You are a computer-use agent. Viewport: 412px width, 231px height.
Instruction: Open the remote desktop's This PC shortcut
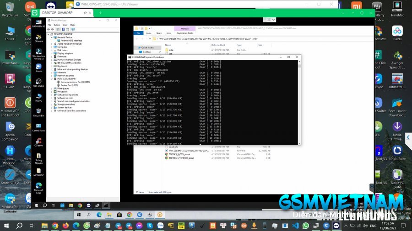[38, 98]
